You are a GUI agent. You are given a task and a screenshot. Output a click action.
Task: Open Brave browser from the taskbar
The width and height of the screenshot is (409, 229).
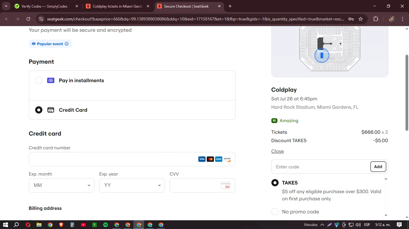click(61, 225)
